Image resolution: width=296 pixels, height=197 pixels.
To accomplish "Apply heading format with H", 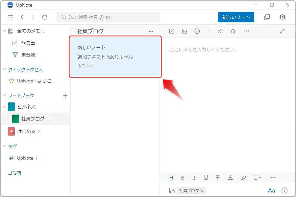I will click(171, 178).
